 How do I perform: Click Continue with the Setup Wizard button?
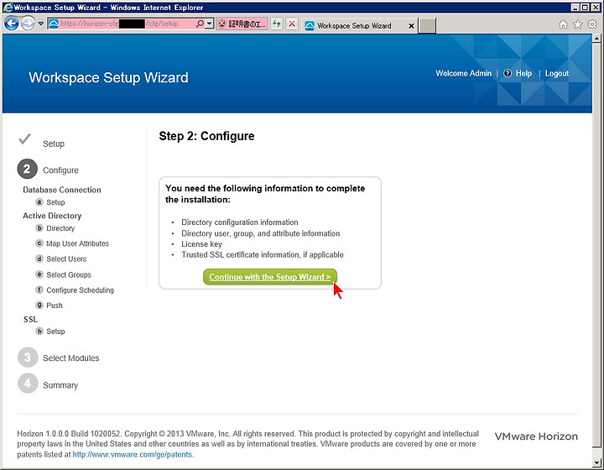(270, 277)
